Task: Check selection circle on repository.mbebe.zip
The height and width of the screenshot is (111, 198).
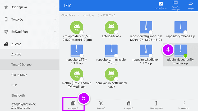Action: pyautogui.click(x=185, y=32)
